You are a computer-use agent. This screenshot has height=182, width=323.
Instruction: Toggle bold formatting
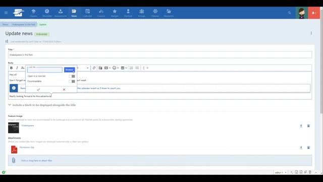11,68
